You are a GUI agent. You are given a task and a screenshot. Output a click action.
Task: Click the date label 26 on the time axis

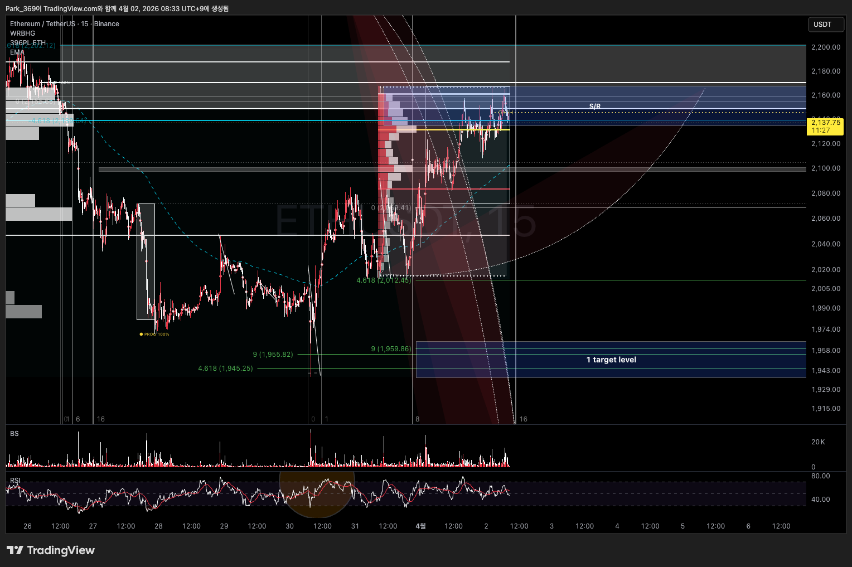[28, 526]
